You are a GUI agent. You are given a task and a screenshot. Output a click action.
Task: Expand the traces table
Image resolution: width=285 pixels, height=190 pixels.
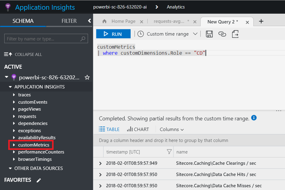[x=14, y=95]
